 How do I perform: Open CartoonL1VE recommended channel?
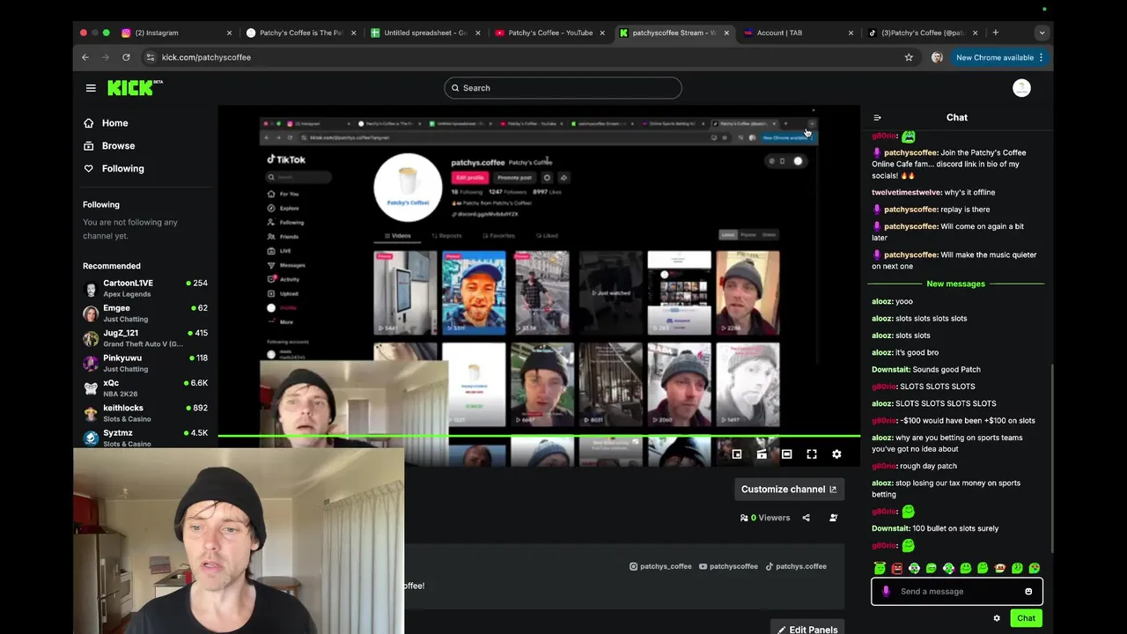click(x=145, y=289)
